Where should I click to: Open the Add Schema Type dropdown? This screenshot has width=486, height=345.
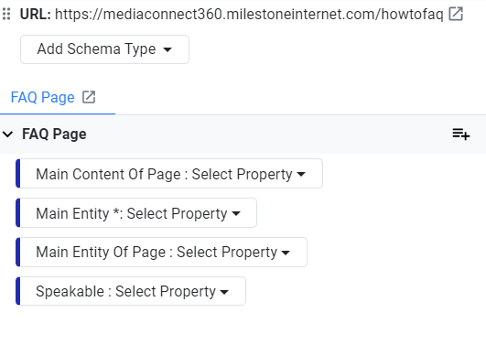104,49
